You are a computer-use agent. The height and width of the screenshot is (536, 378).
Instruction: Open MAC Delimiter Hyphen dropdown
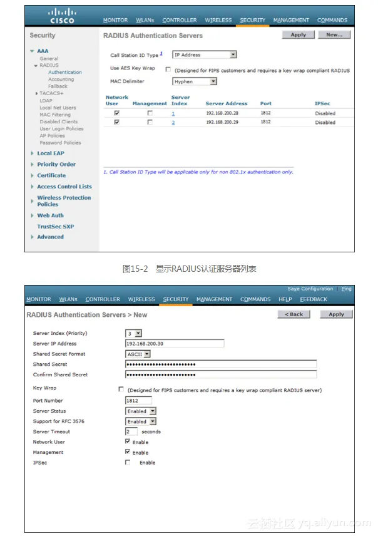[195, 81]
